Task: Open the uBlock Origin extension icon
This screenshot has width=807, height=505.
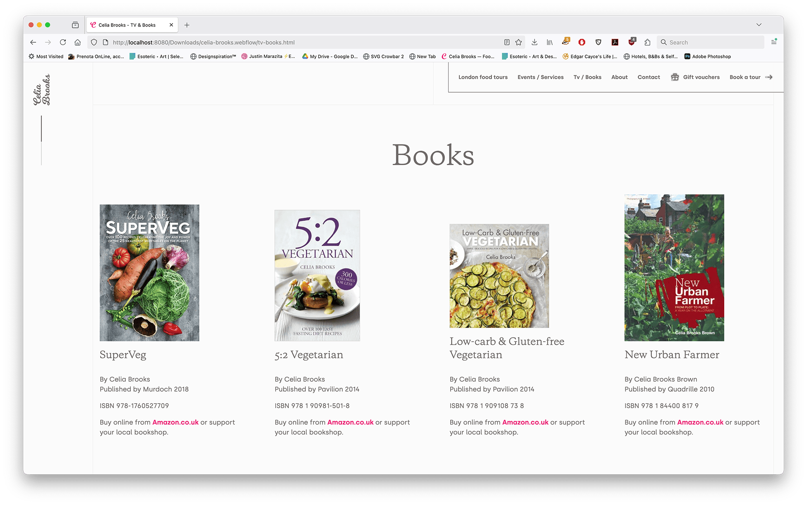Action: (x=632, y=42)
